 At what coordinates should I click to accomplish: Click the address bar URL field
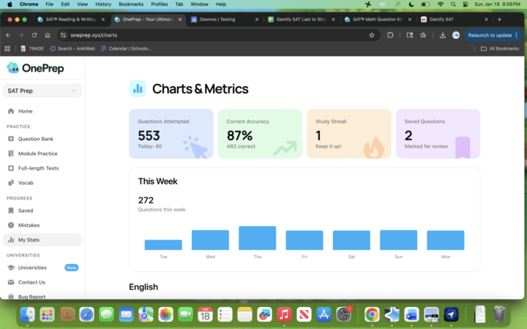coord(220,35)
